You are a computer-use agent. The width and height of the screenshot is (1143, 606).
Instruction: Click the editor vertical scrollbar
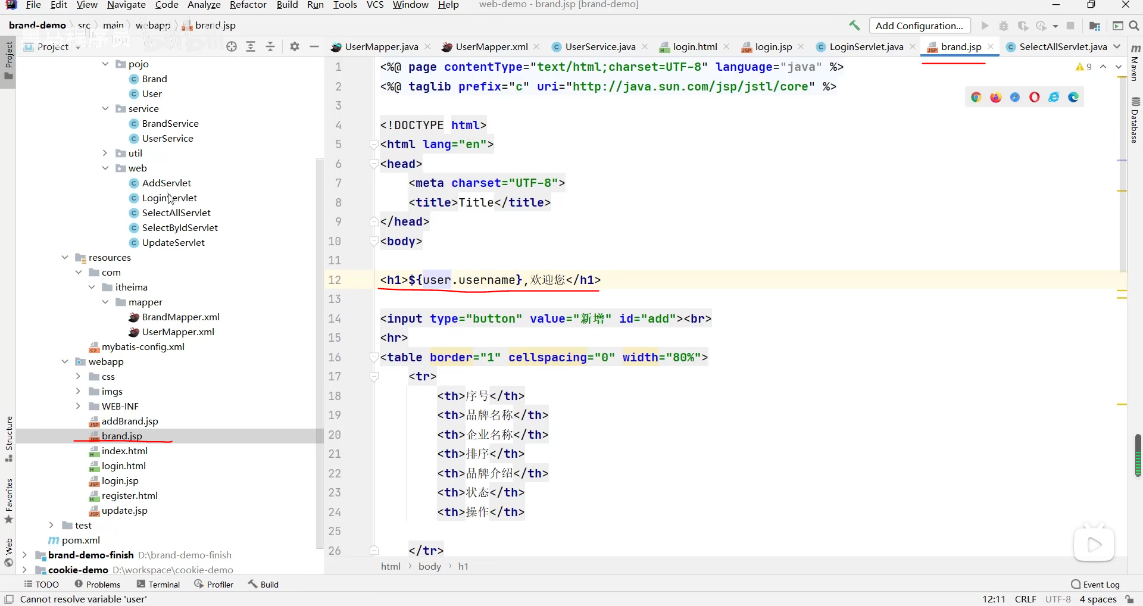click(1123, 179)
